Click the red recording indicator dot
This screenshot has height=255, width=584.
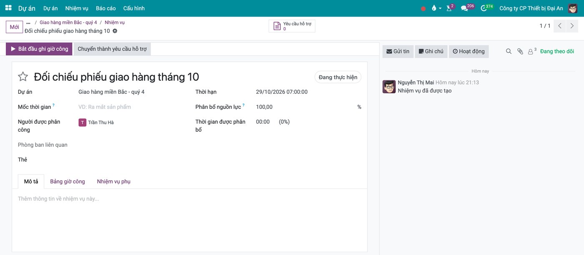point(423,8)
